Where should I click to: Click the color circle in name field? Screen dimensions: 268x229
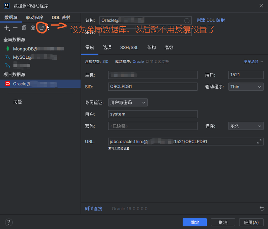[x=187, y=21]
